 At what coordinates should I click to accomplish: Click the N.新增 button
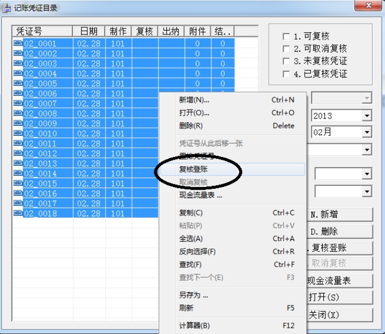click(339, 214)
